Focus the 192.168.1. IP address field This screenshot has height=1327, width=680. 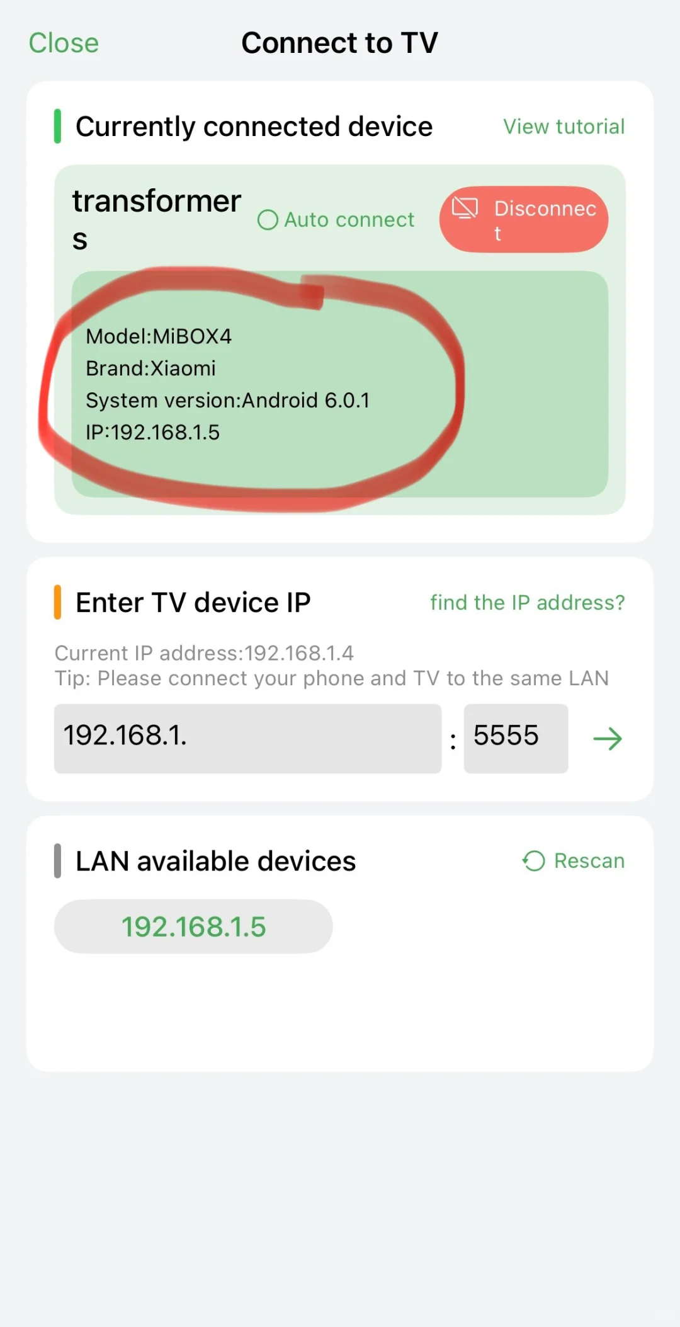[x=247, y=739]
